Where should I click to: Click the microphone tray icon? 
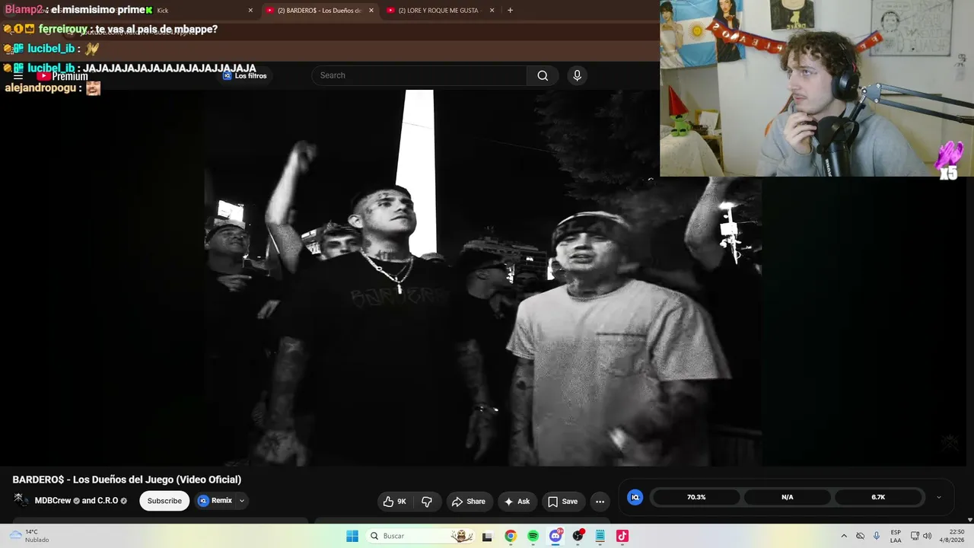877,536
